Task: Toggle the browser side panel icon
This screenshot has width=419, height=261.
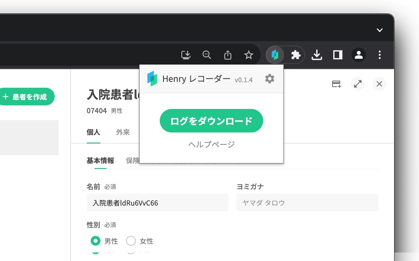Action: 338,55
